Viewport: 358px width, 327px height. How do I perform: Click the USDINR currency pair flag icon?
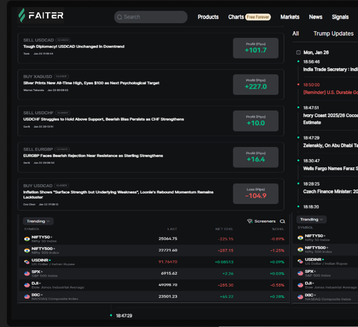point(27,262)
